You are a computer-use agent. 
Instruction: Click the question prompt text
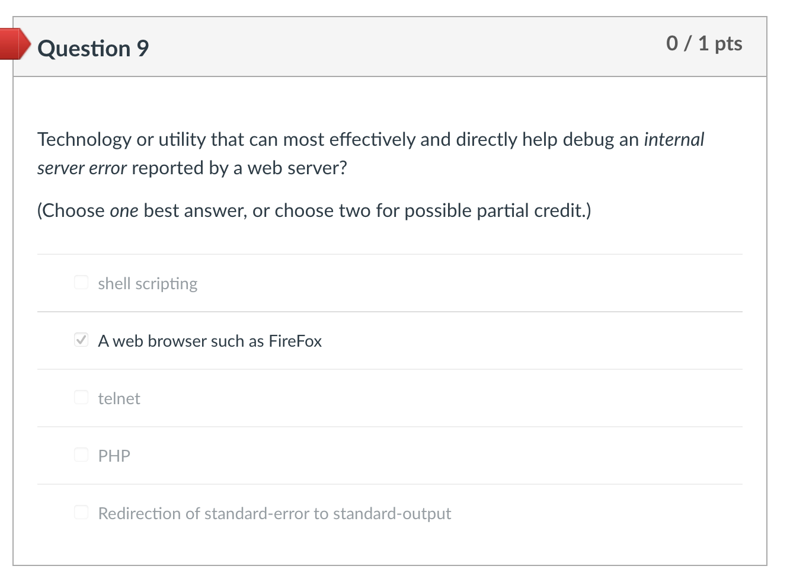pyautogui.click(x=370, y=153)
